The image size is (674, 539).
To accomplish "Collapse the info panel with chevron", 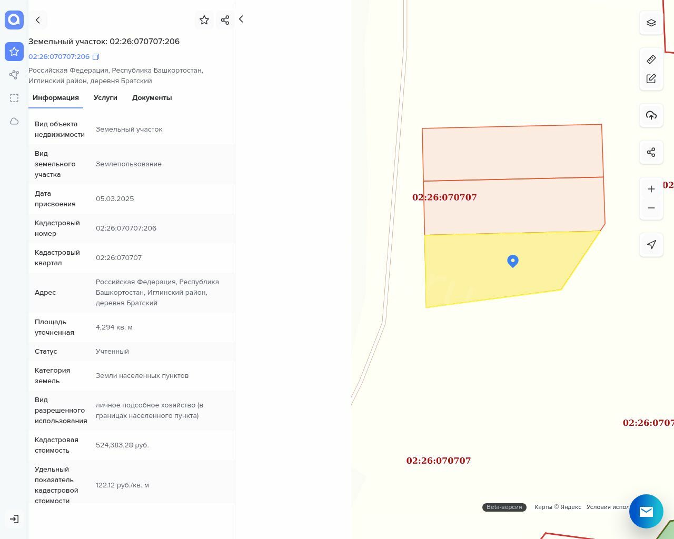I will tap(241, 19).
